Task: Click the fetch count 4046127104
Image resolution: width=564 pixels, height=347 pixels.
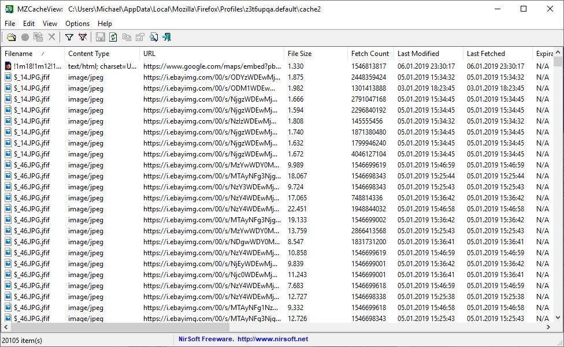Action: [x=369, y=154]
